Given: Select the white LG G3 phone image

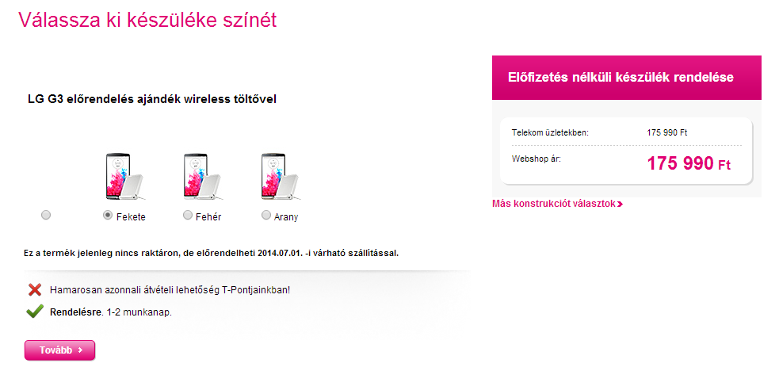Looking at the screenshot, I should click(202, 176).
